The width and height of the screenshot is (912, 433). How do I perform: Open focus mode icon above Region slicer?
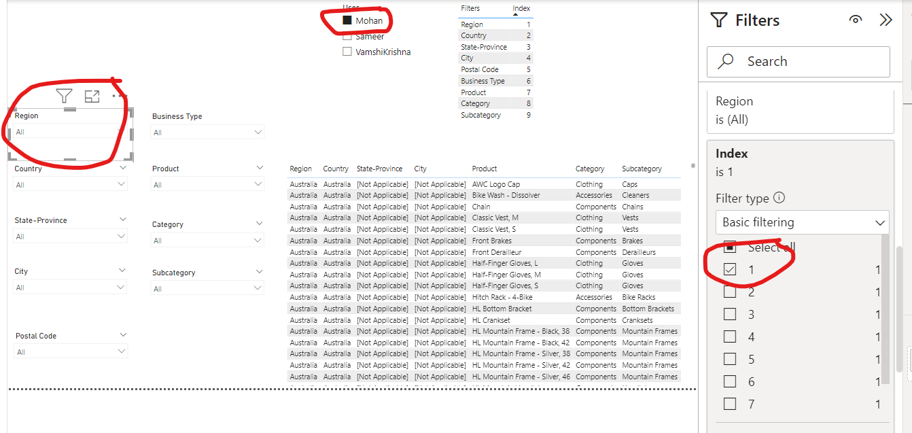(x=92, y=97)
